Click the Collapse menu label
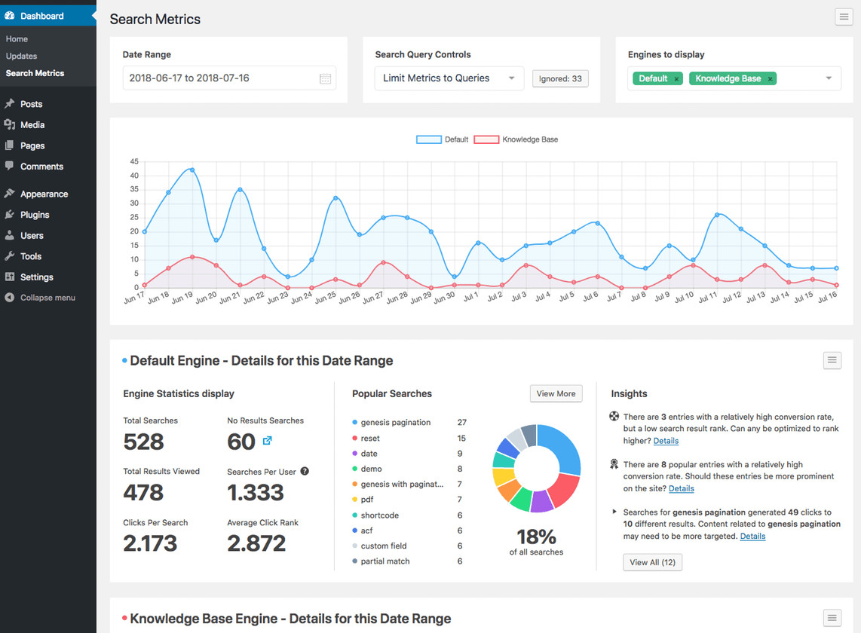 pos(47,298)
